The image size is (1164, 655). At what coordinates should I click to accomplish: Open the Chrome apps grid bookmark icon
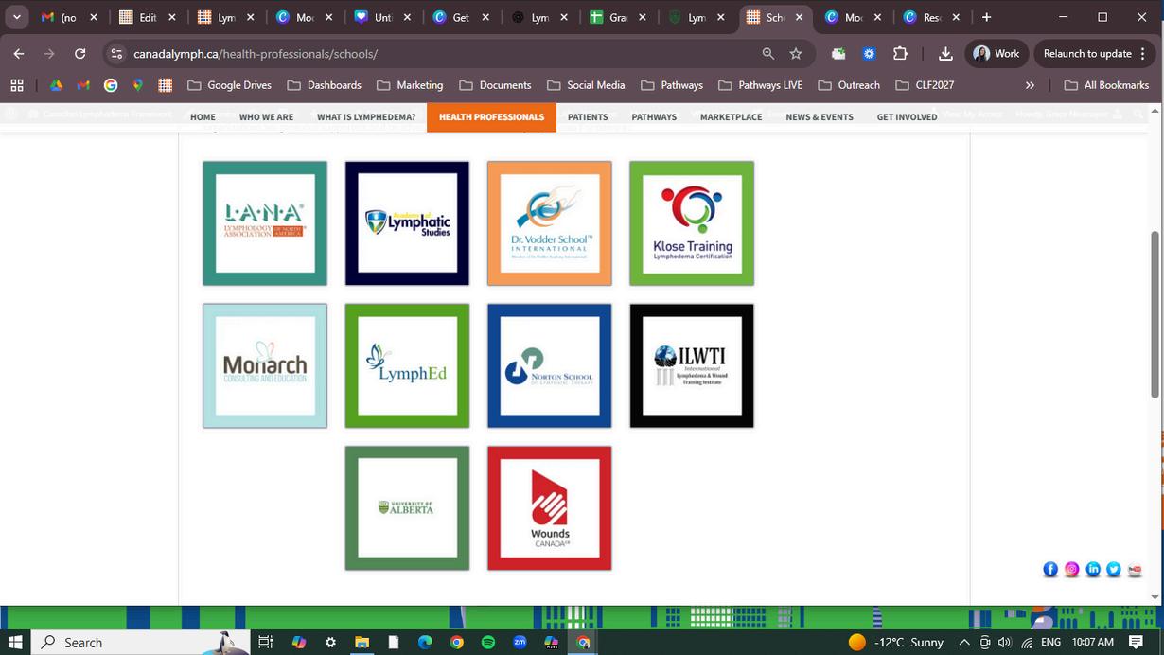tap(17, 85)
